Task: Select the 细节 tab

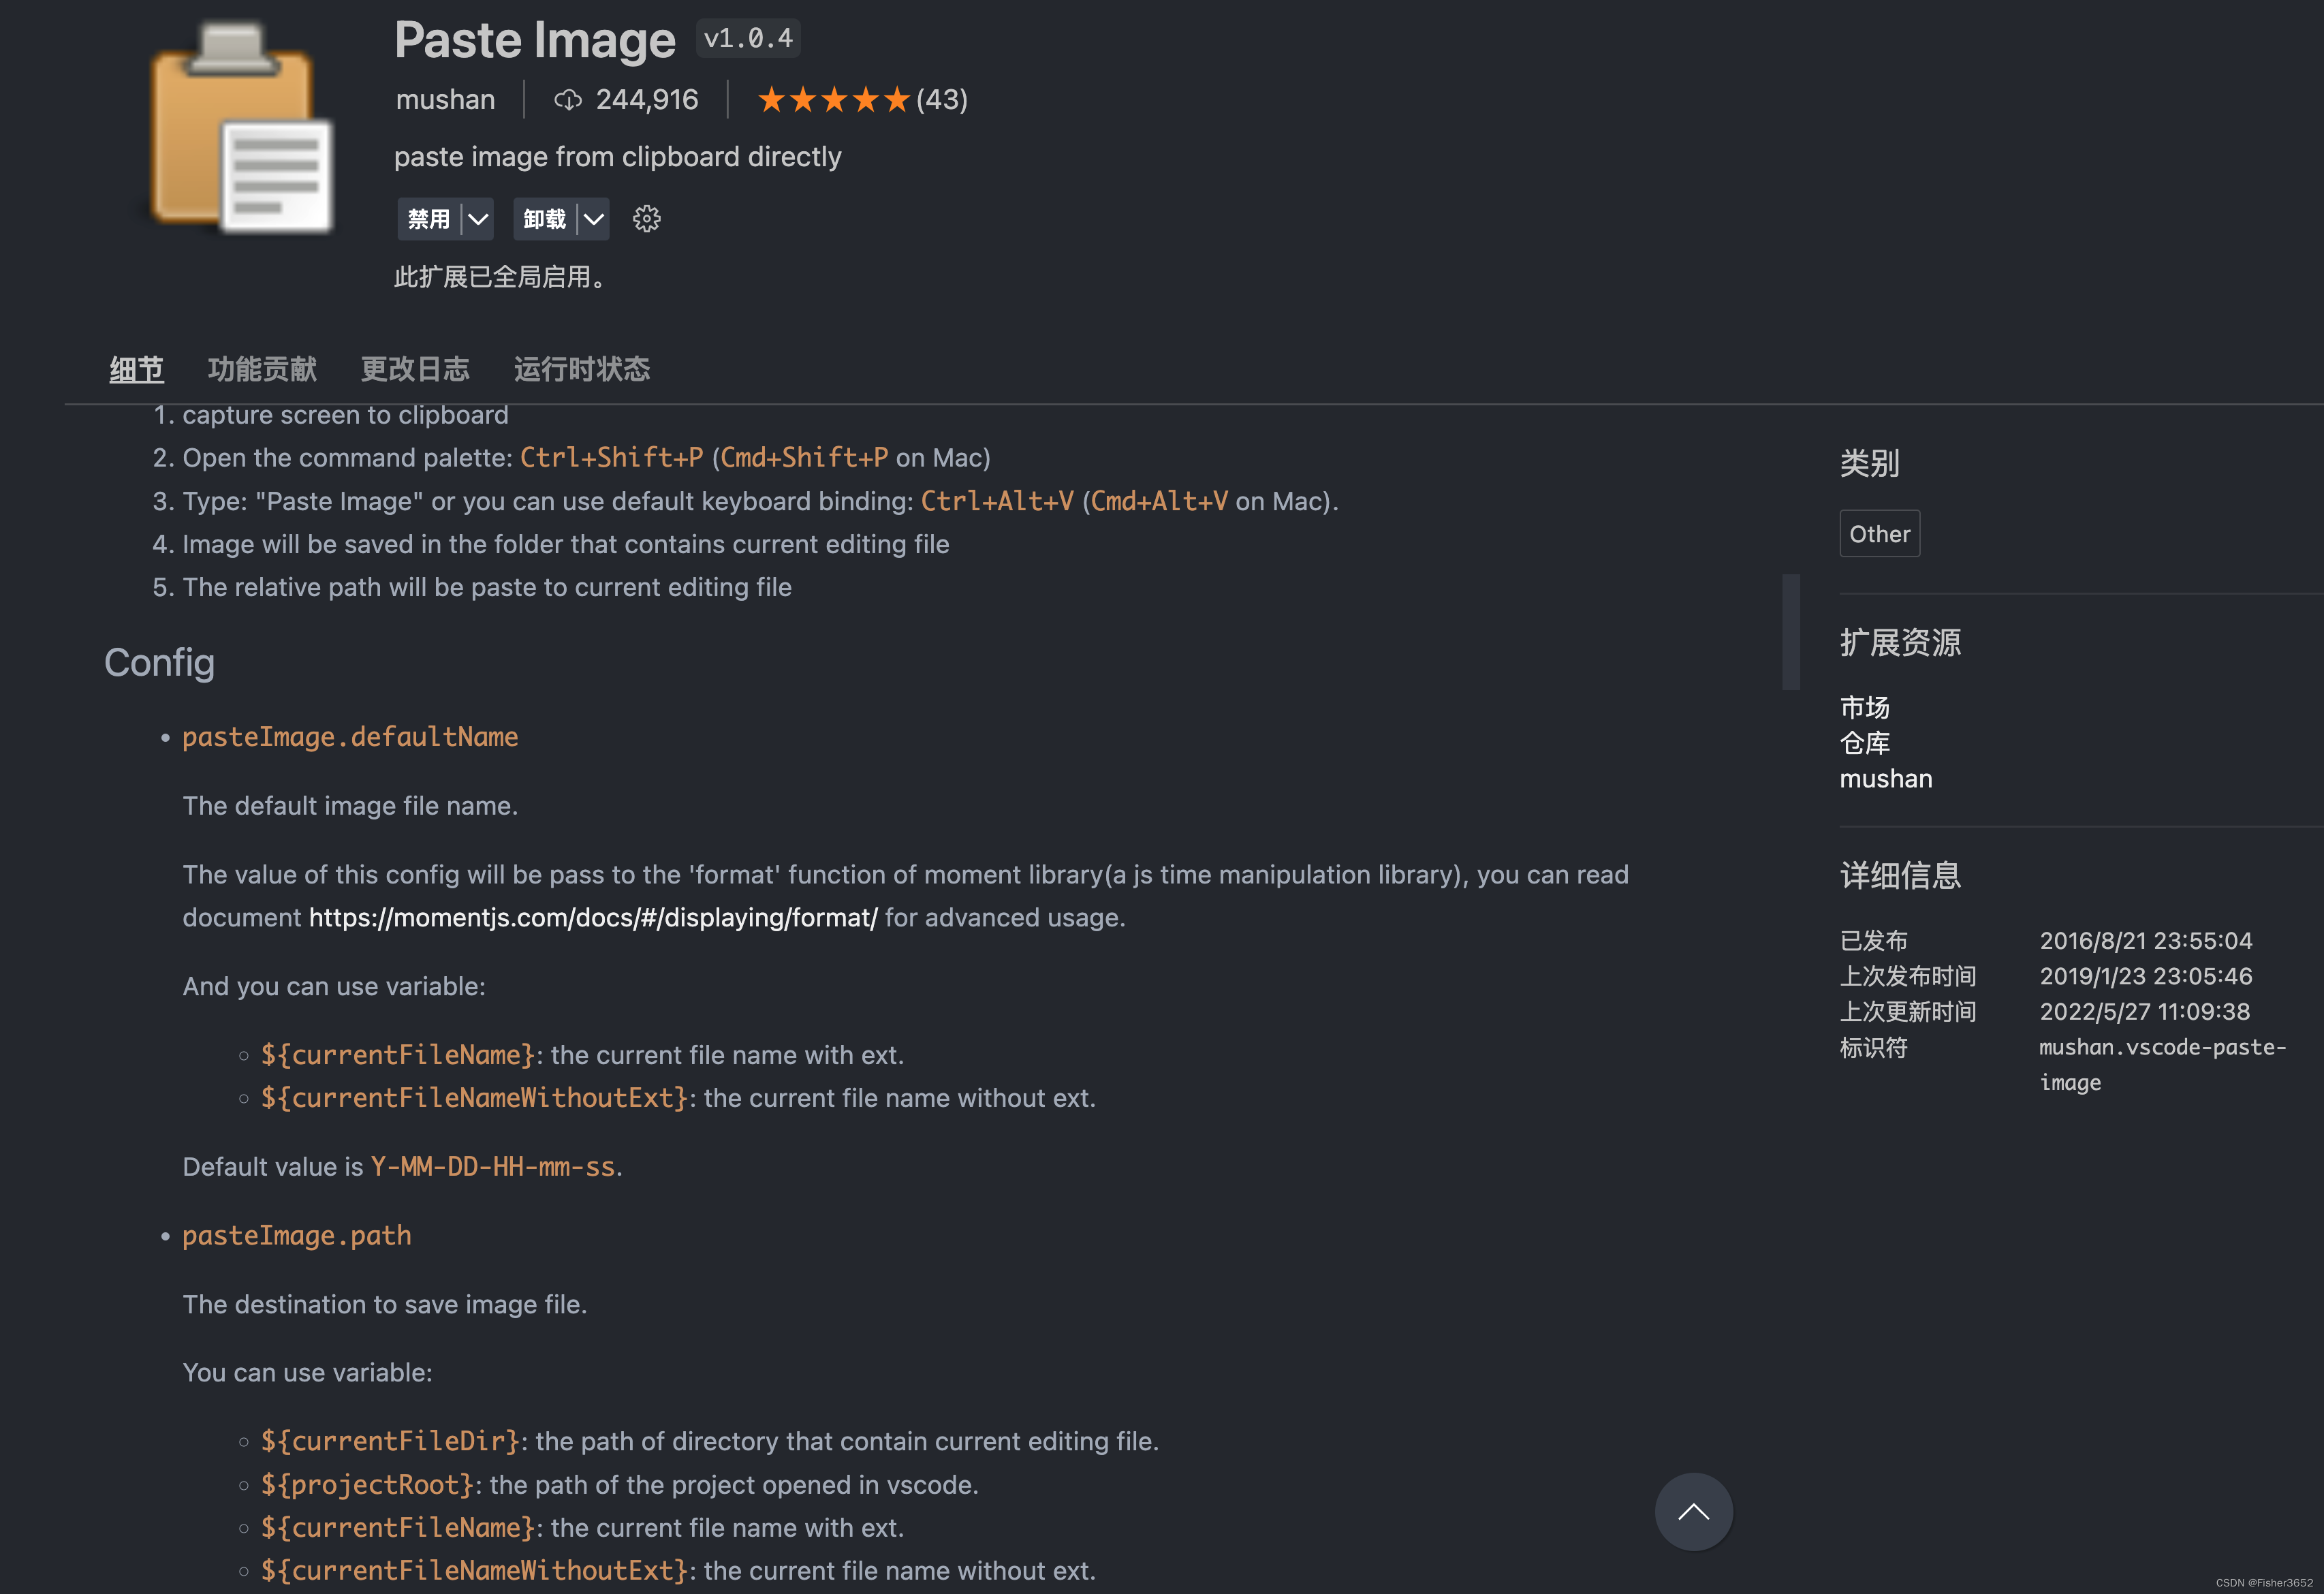Action: [x=137, y=369]
